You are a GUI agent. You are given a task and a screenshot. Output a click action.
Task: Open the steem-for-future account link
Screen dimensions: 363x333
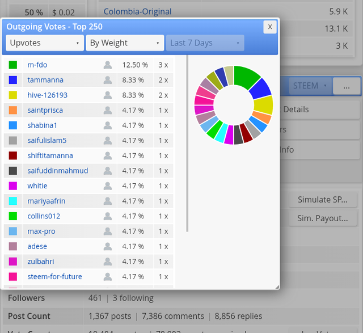click(54, 276)
